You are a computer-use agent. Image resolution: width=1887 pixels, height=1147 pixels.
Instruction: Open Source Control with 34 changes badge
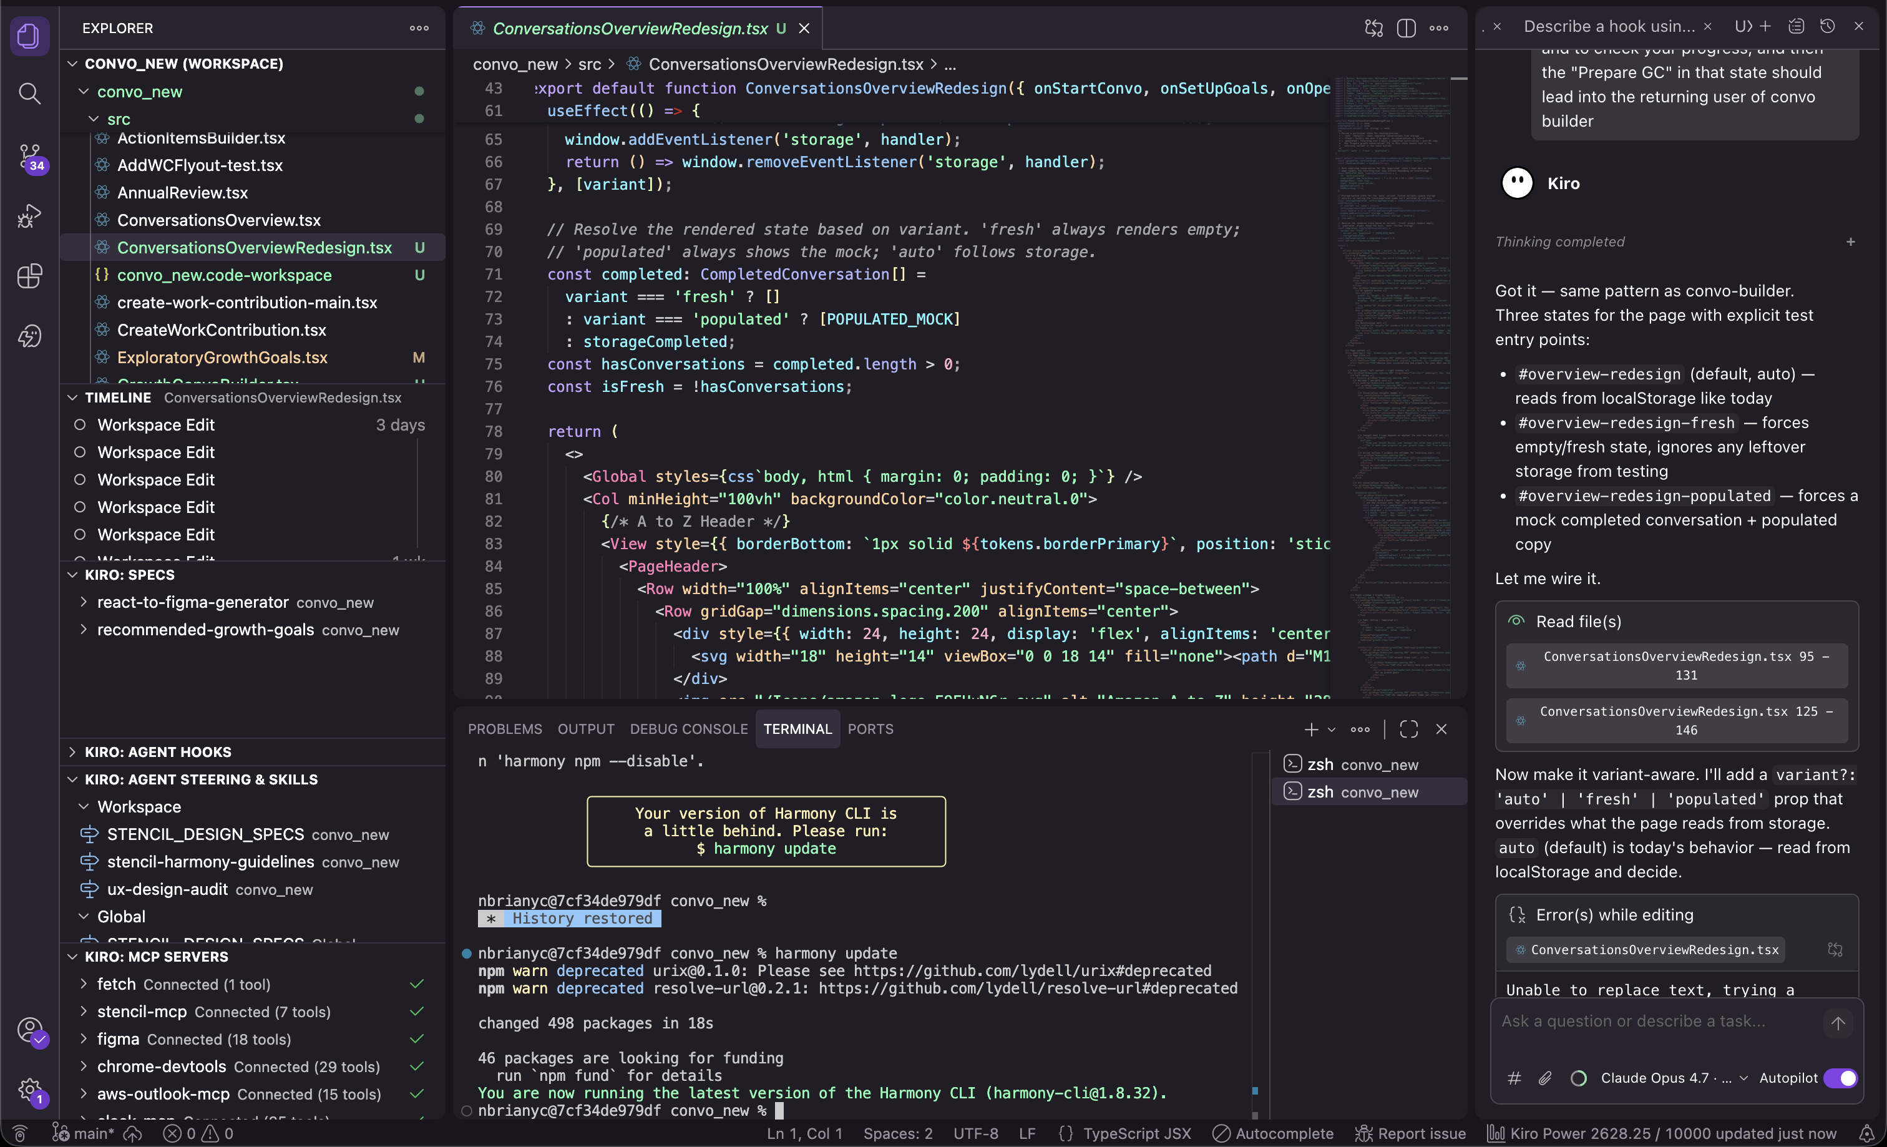click(x=29, y=157)
